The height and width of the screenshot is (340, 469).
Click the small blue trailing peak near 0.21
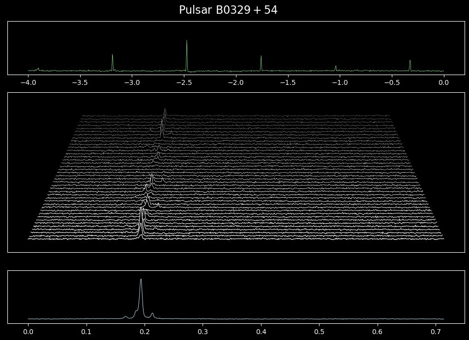(x=152, y=315)
